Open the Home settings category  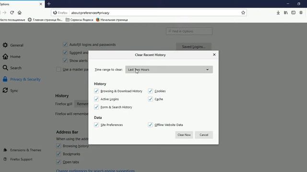coord(12,56)
